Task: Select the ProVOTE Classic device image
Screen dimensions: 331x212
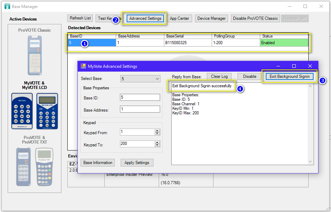Action: coord(35,55)
